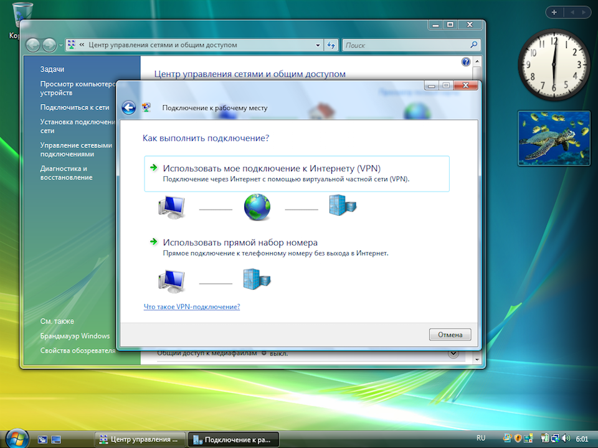Click the Отмена button
The height and width of the screenshot is (448, 598).
tap(450, 335)
